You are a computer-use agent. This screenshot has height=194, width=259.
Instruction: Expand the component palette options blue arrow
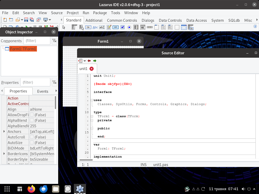pos(255,26)
